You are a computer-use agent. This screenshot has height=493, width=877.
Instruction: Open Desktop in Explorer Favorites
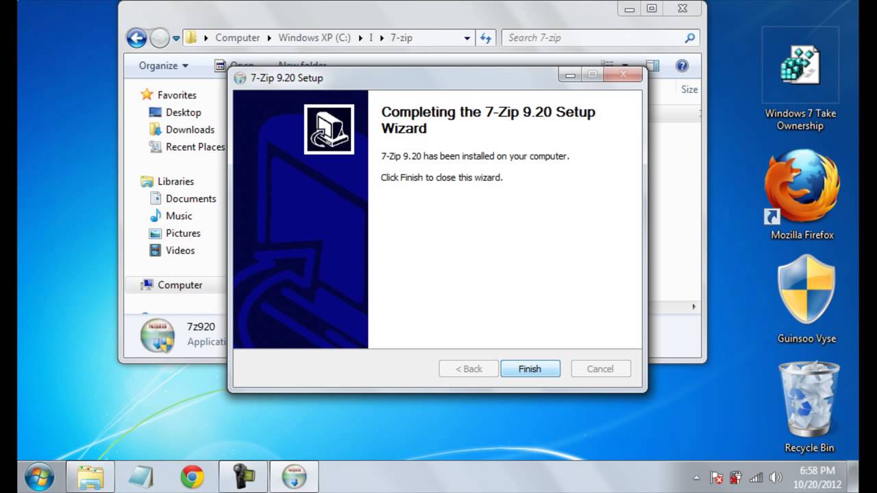click(x=183, y=112)
